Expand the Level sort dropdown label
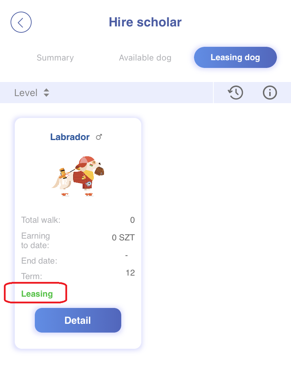Screen dimensions: 291x372 (x=26, y=93)
